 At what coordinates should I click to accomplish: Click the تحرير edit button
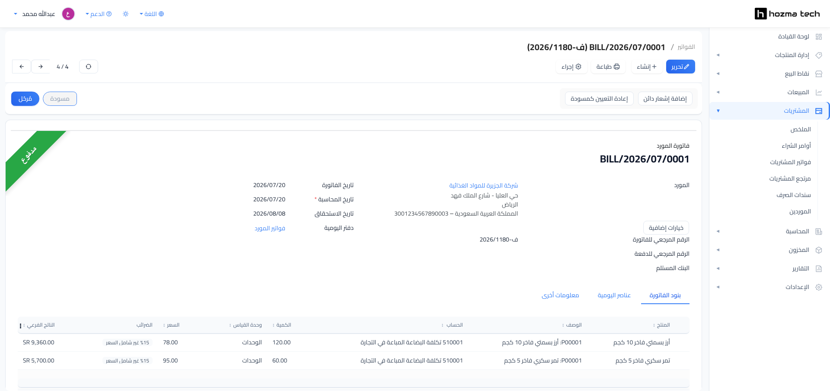(680, 67)
